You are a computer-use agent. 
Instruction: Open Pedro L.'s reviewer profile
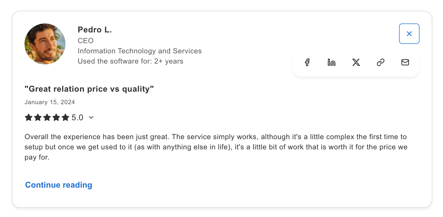95,30
